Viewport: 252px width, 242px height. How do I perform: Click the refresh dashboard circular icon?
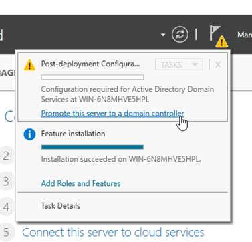pyautogui.click(x=180, y=35)
